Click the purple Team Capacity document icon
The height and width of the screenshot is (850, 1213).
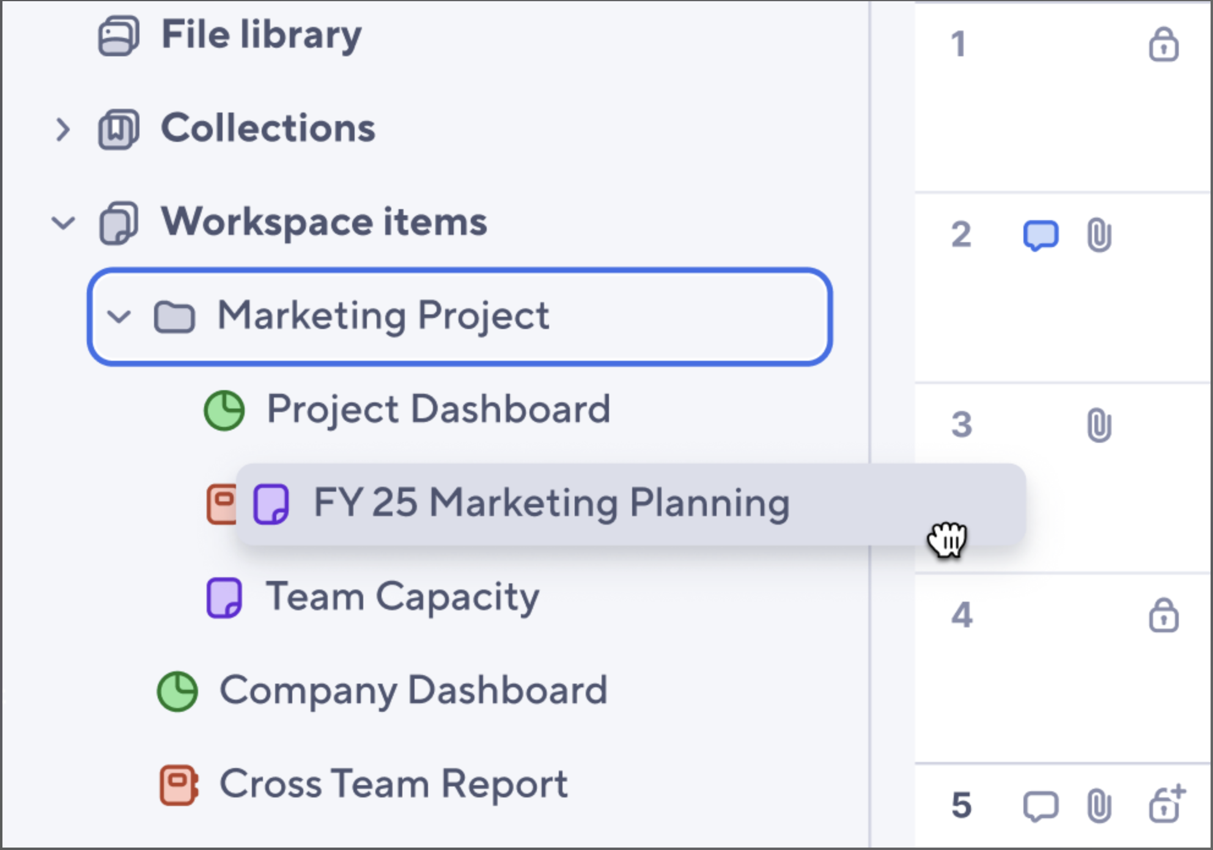224,596
